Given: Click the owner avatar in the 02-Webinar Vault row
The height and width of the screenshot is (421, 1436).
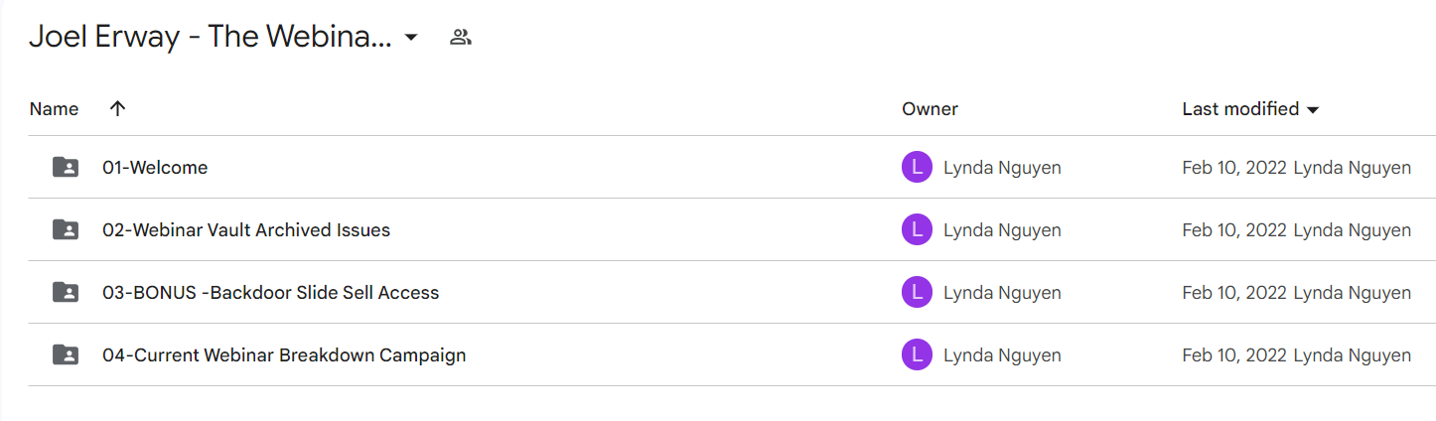Looking at the screenshot, I should point(918,230).
